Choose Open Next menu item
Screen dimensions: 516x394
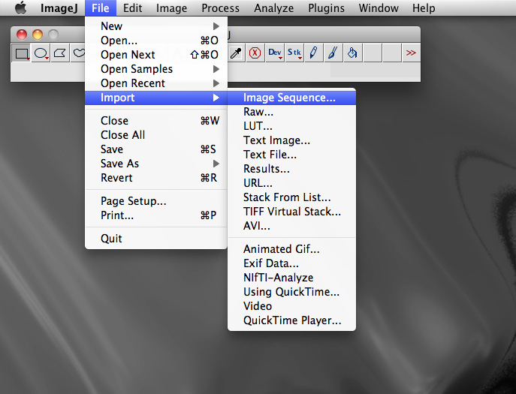click(156, 55)
